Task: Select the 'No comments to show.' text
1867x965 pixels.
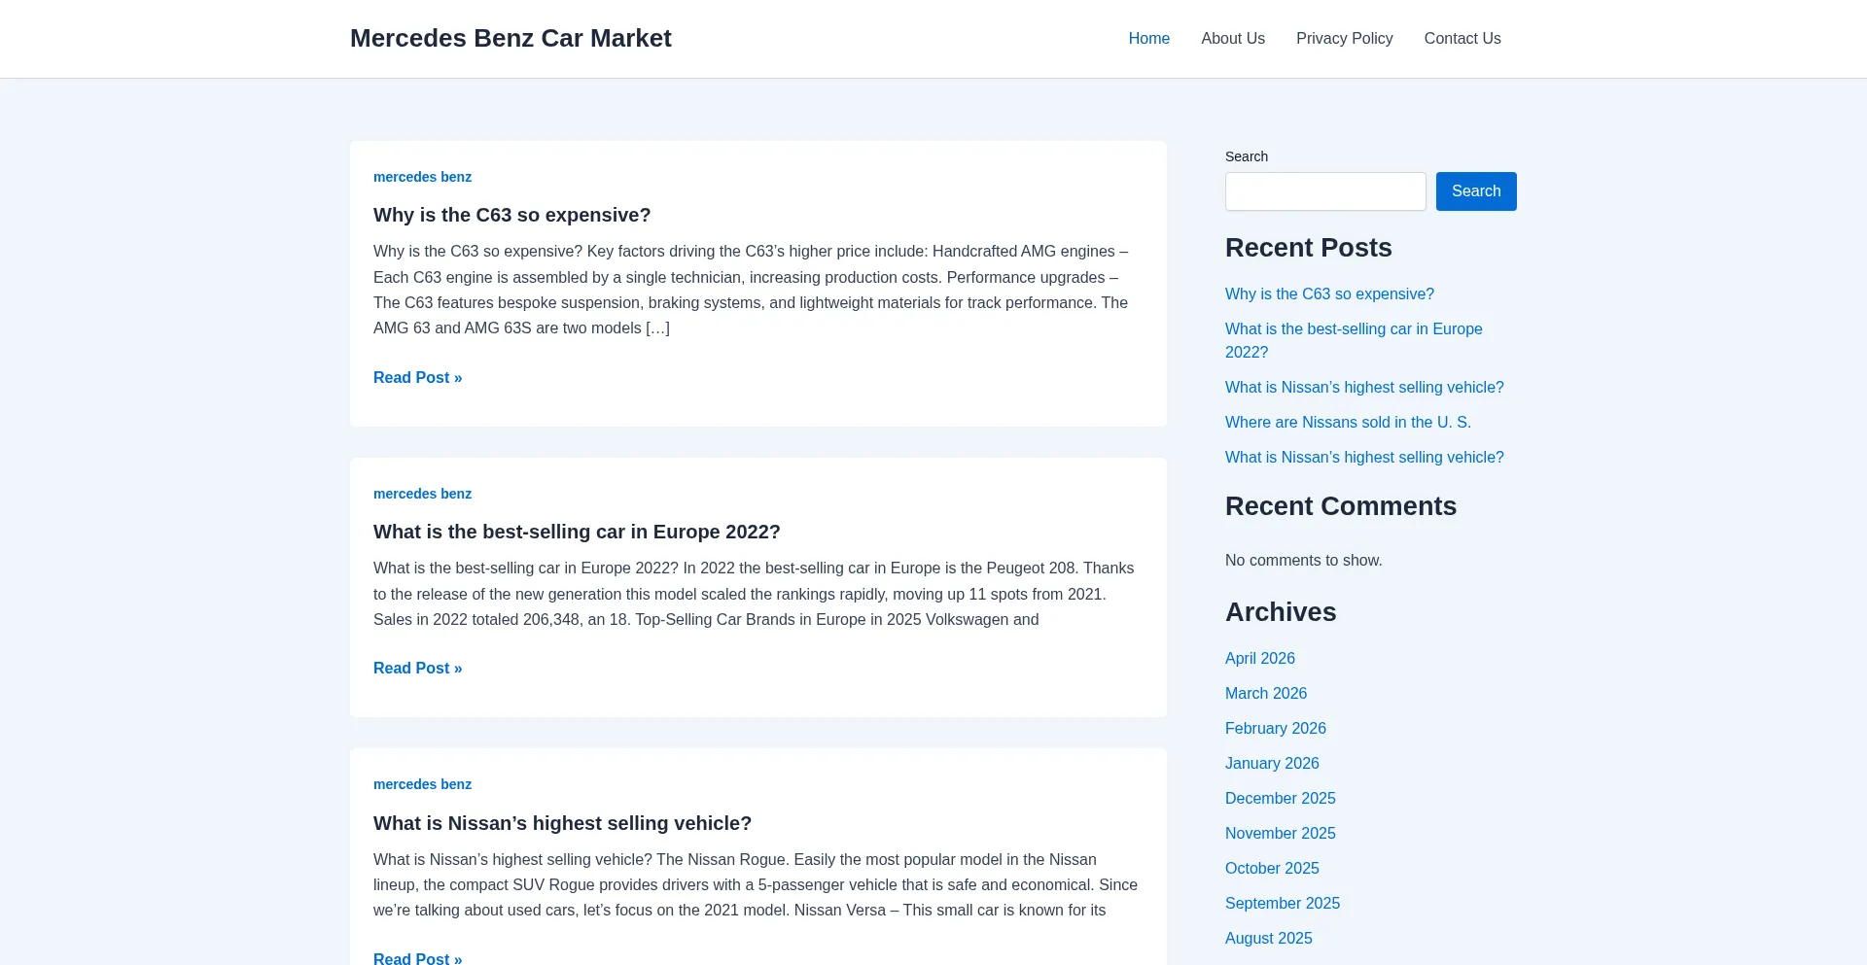Action: point(1303,560)
